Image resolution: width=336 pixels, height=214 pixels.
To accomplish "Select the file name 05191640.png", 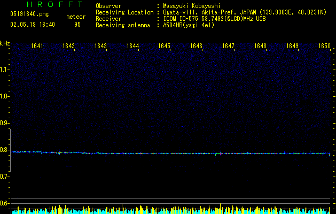I will (29, 14).
